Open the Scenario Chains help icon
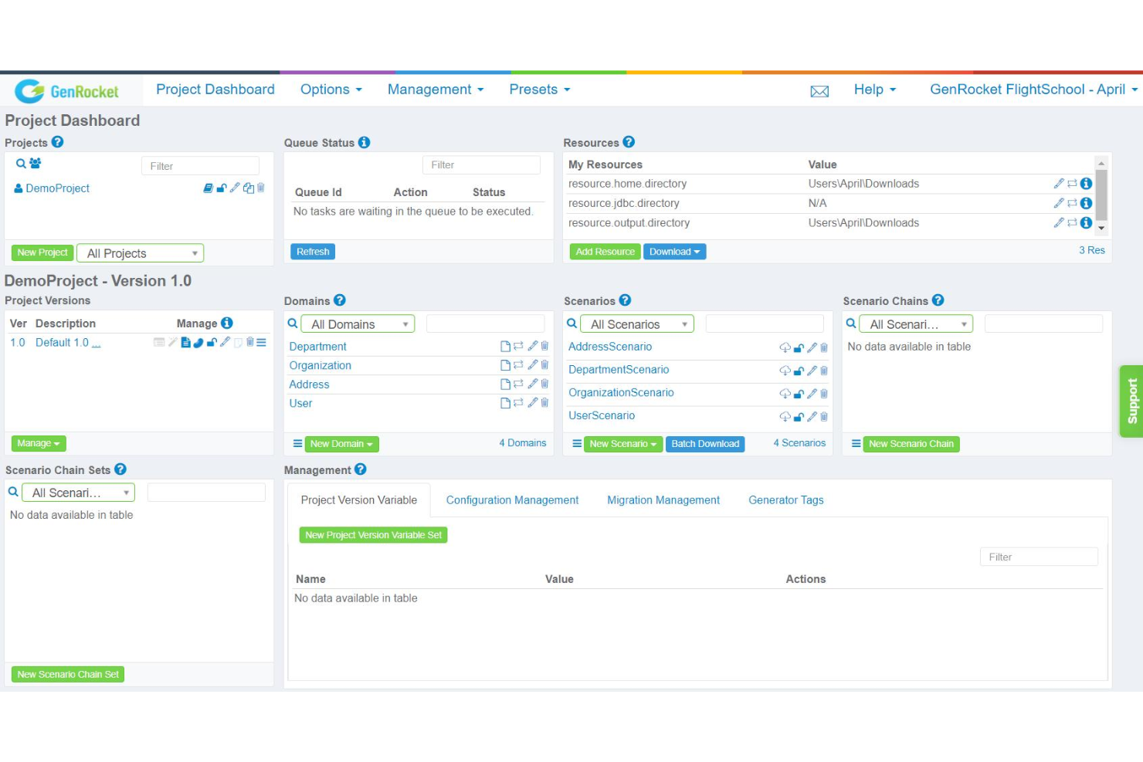1143x762 pixels. pyautogui.click(x=938, y=300)
